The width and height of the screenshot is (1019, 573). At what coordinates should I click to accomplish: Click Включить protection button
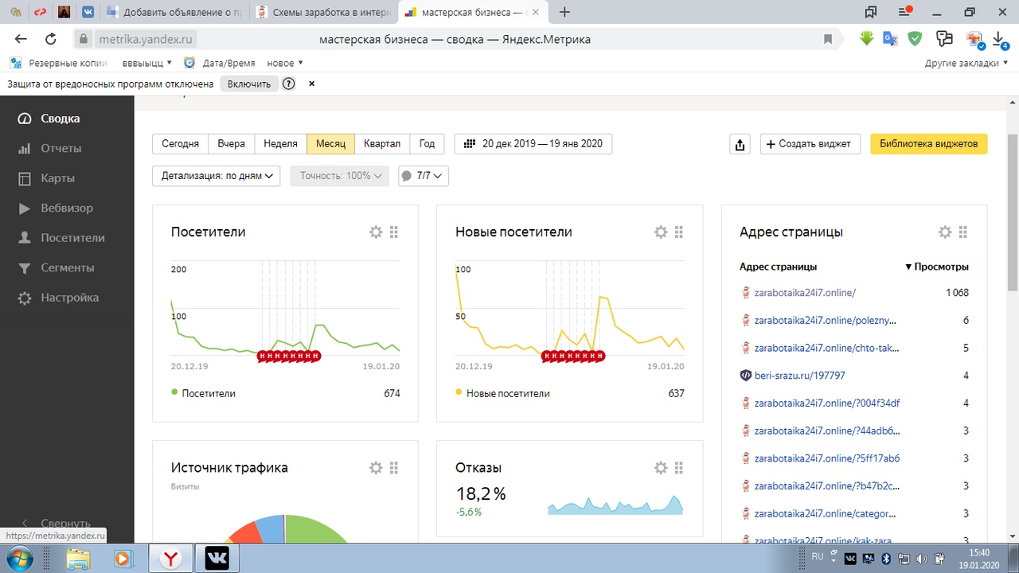pyautogui.click(x=249, y=84)
